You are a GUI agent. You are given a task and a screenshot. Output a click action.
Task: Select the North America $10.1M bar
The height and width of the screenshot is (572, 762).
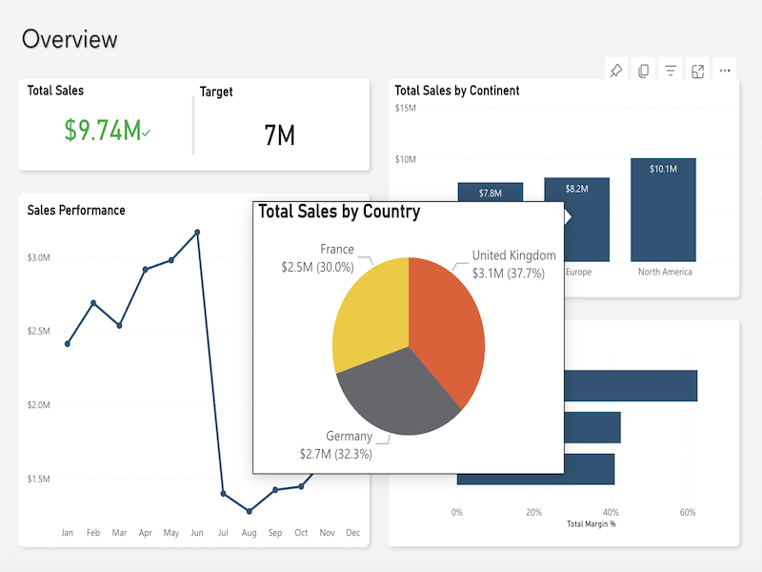[663, 210]
